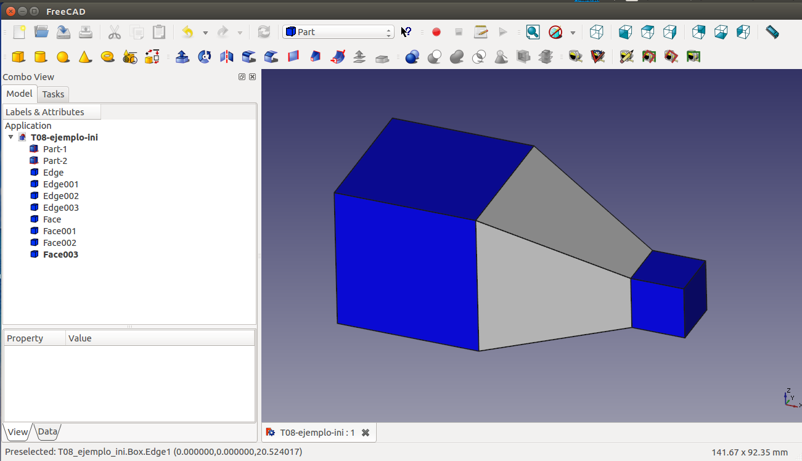Start macro recording
802x461 pixels.
click(x=436, y=32)
